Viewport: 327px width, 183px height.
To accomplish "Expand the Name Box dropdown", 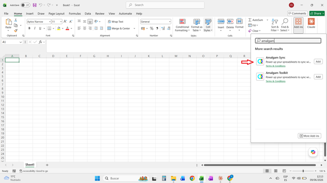I will pos(20,42).
